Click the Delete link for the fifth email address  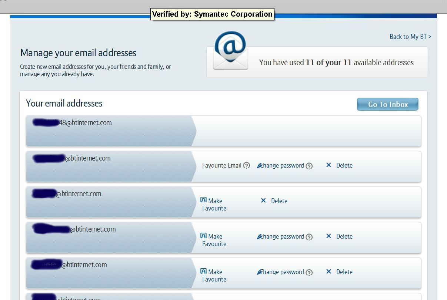[x=344, y=272]
